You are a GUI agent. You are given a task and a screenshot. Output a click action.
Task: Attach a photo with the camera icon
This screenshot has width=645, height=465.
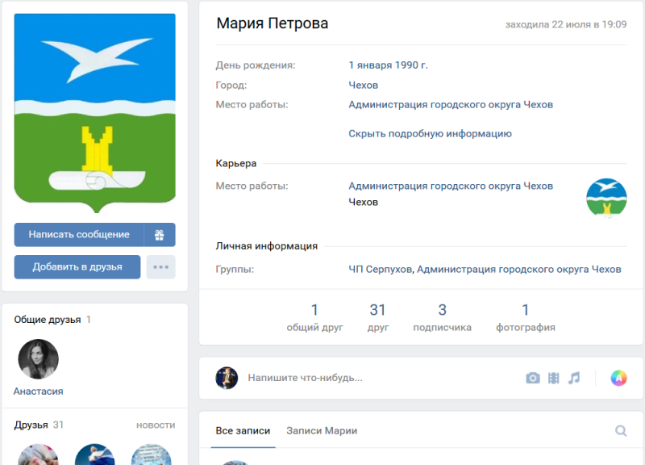[533, 378]
